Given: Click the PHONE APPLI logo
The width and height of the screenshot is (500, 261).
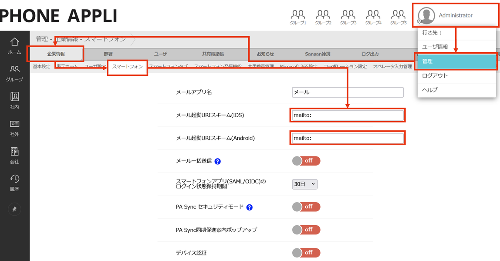Looking at the screenshot, I should coord(59,16).
